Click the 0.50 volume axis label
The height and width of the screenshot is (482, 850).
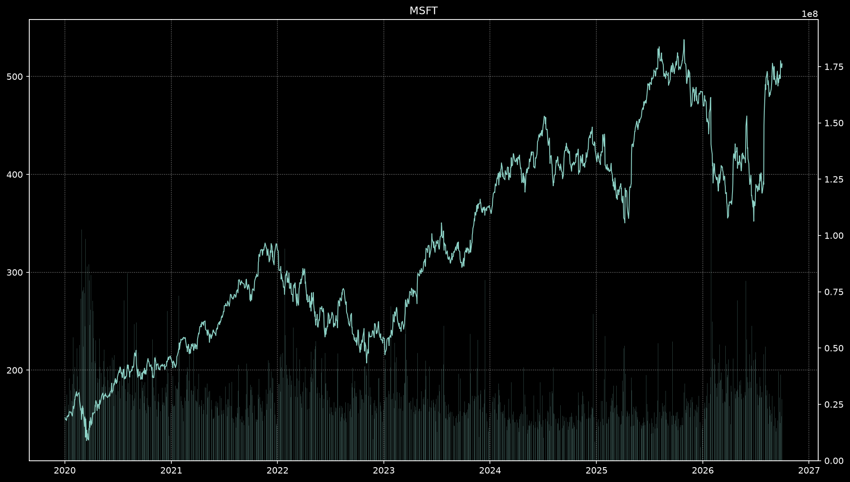coord(834,348)
